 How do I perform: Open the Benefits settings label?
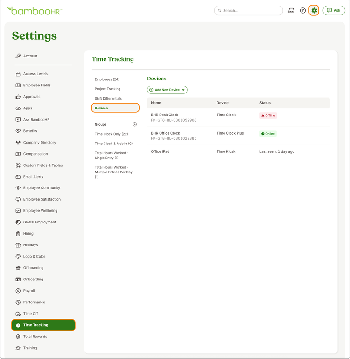(x=30, y=131)
